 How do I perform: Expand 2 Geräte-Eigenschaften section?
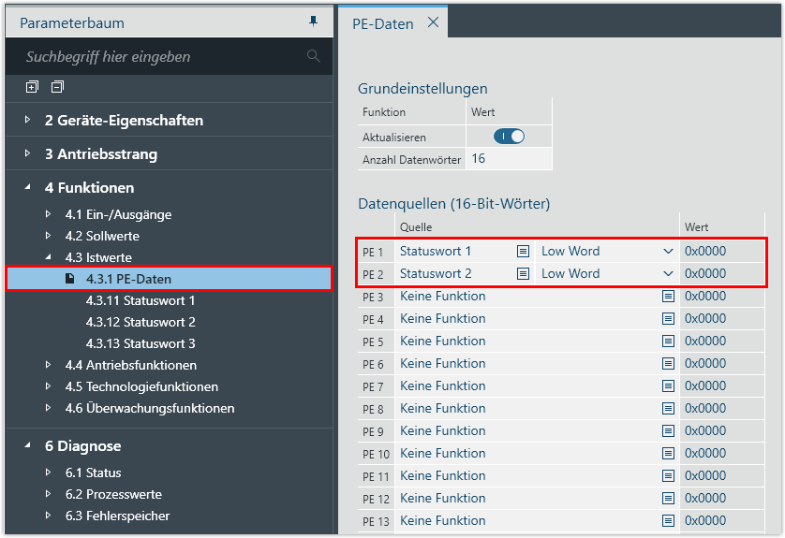[28, 120]
